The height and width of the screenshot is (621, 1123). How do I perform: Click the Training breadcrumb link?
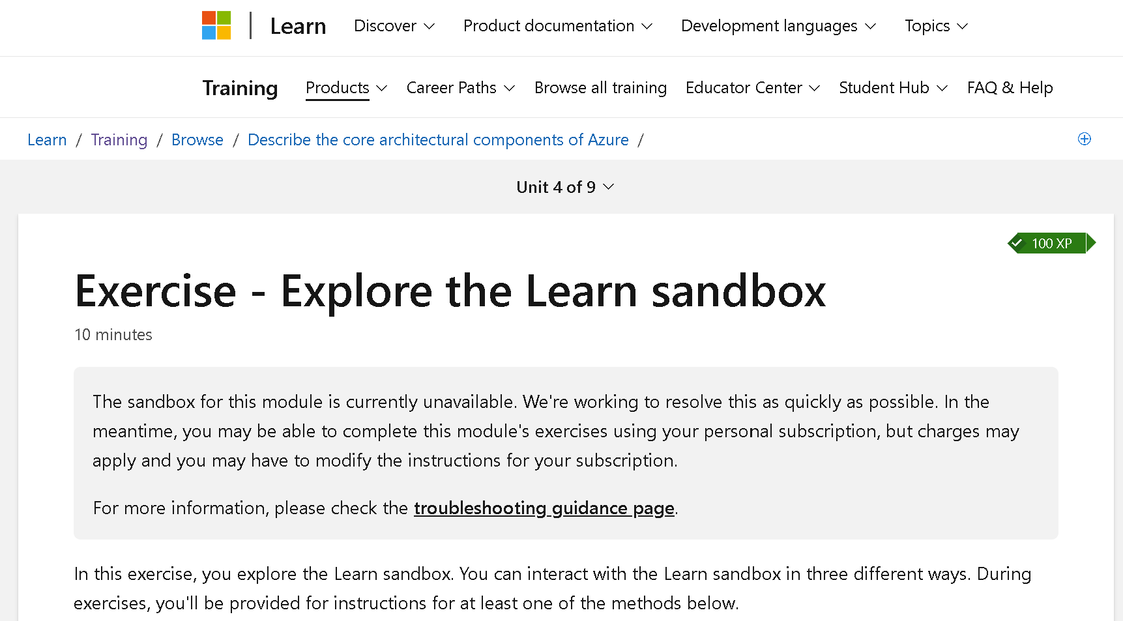click(x=119, y=140)
